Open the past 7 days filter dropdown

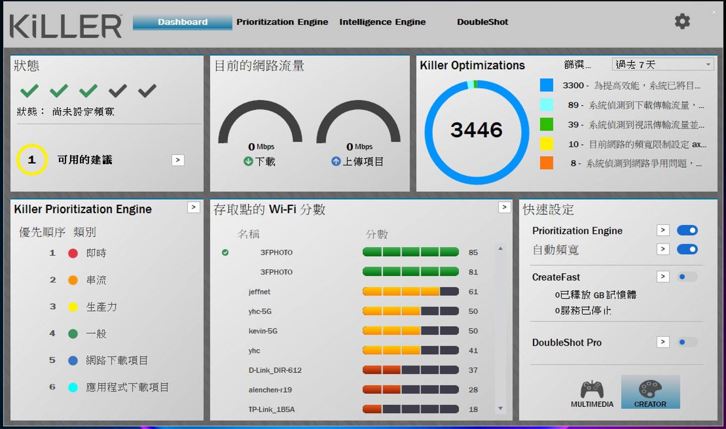click(x=663, y=64)
